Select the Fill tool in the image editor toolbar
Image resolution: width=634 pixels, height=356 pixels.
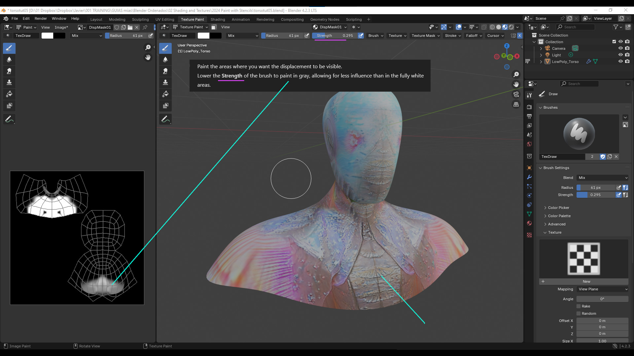(9, 94)
